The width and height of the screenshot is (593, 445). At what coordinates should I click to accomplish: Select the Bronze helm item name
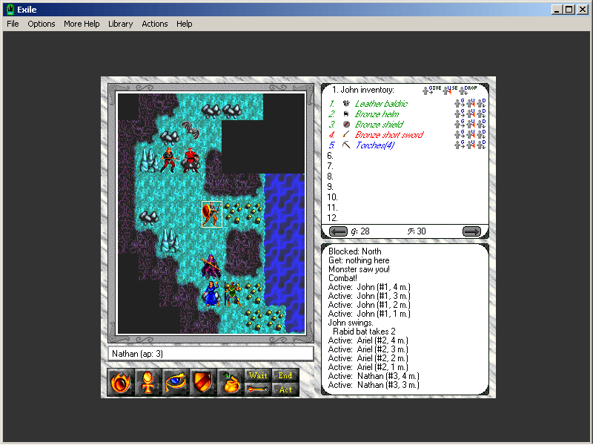click(377, 114)
